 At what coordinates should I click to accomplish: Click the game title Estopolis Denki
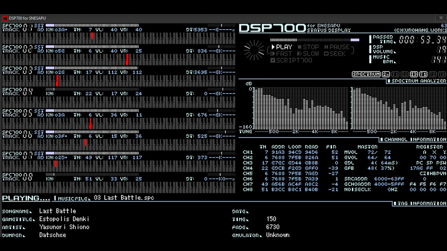[64, 219]
